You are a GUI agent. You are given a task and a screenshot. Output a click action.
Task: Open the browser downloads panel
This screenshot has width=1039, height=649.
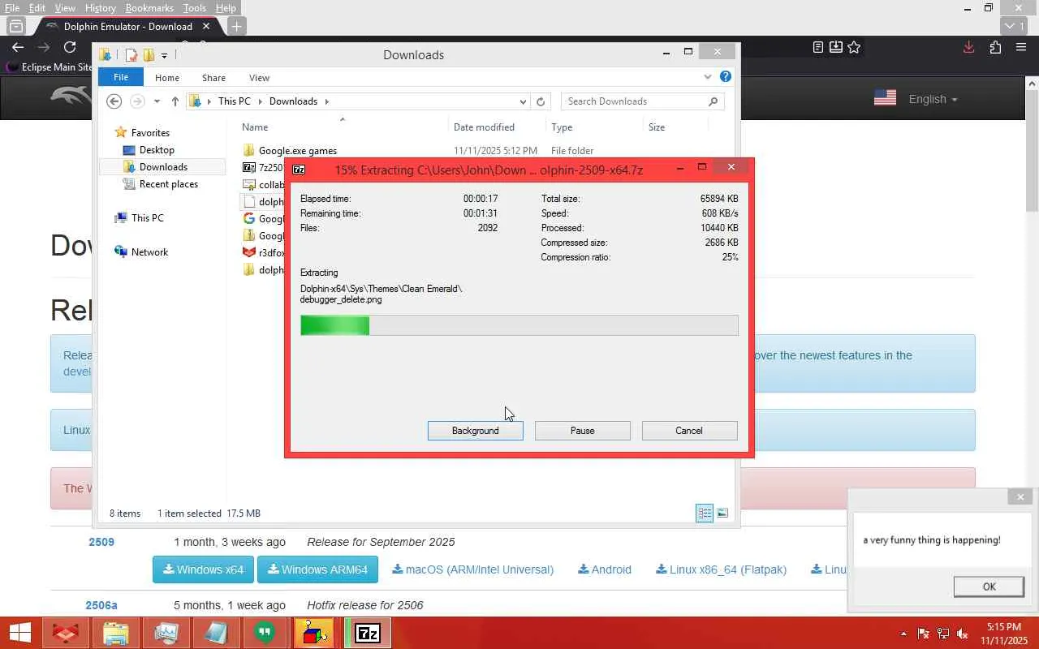point(968,47)
